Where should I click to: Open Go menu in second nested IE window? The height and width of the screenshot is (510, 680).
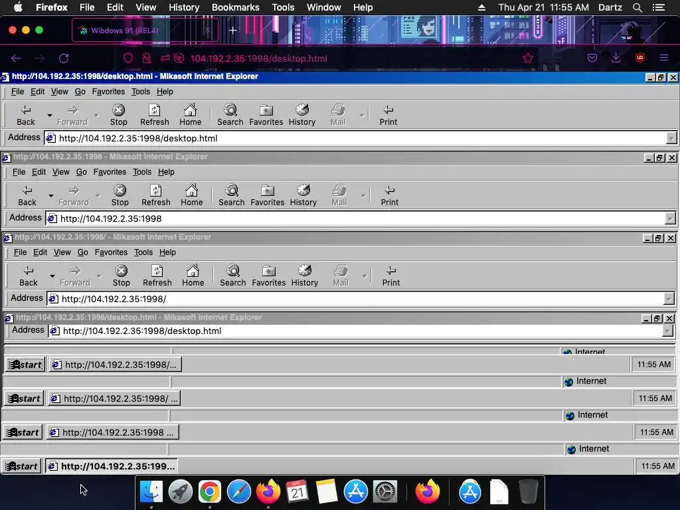point(82,172)
